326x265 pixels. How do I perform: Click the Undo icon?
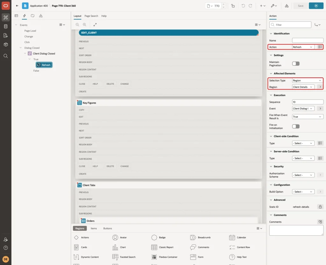243,6
